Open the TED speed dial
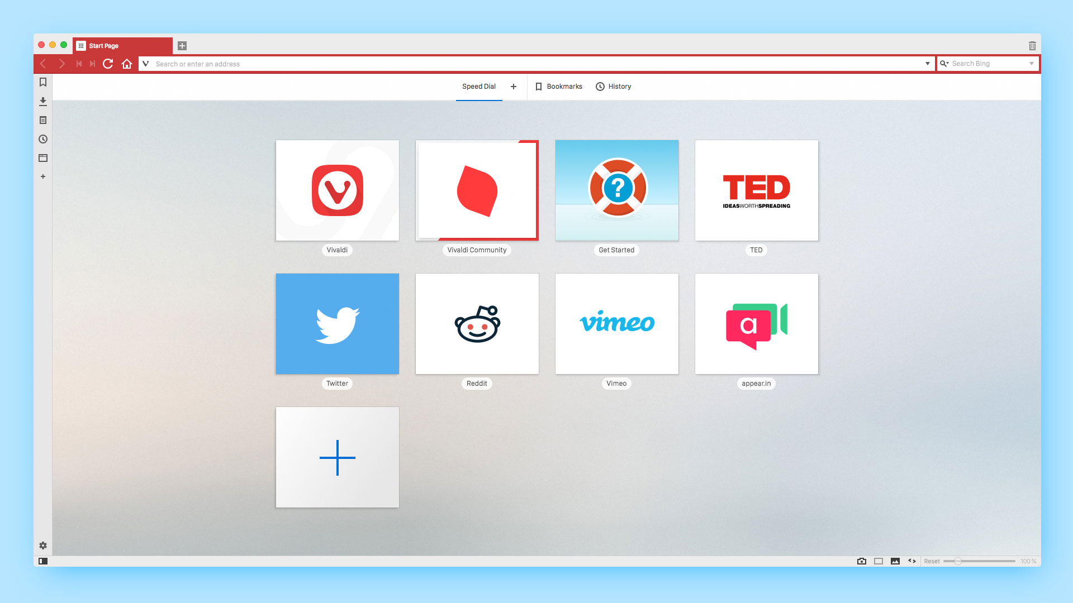1073x603 pixels. pyautogui.click(x=756, y=190)
